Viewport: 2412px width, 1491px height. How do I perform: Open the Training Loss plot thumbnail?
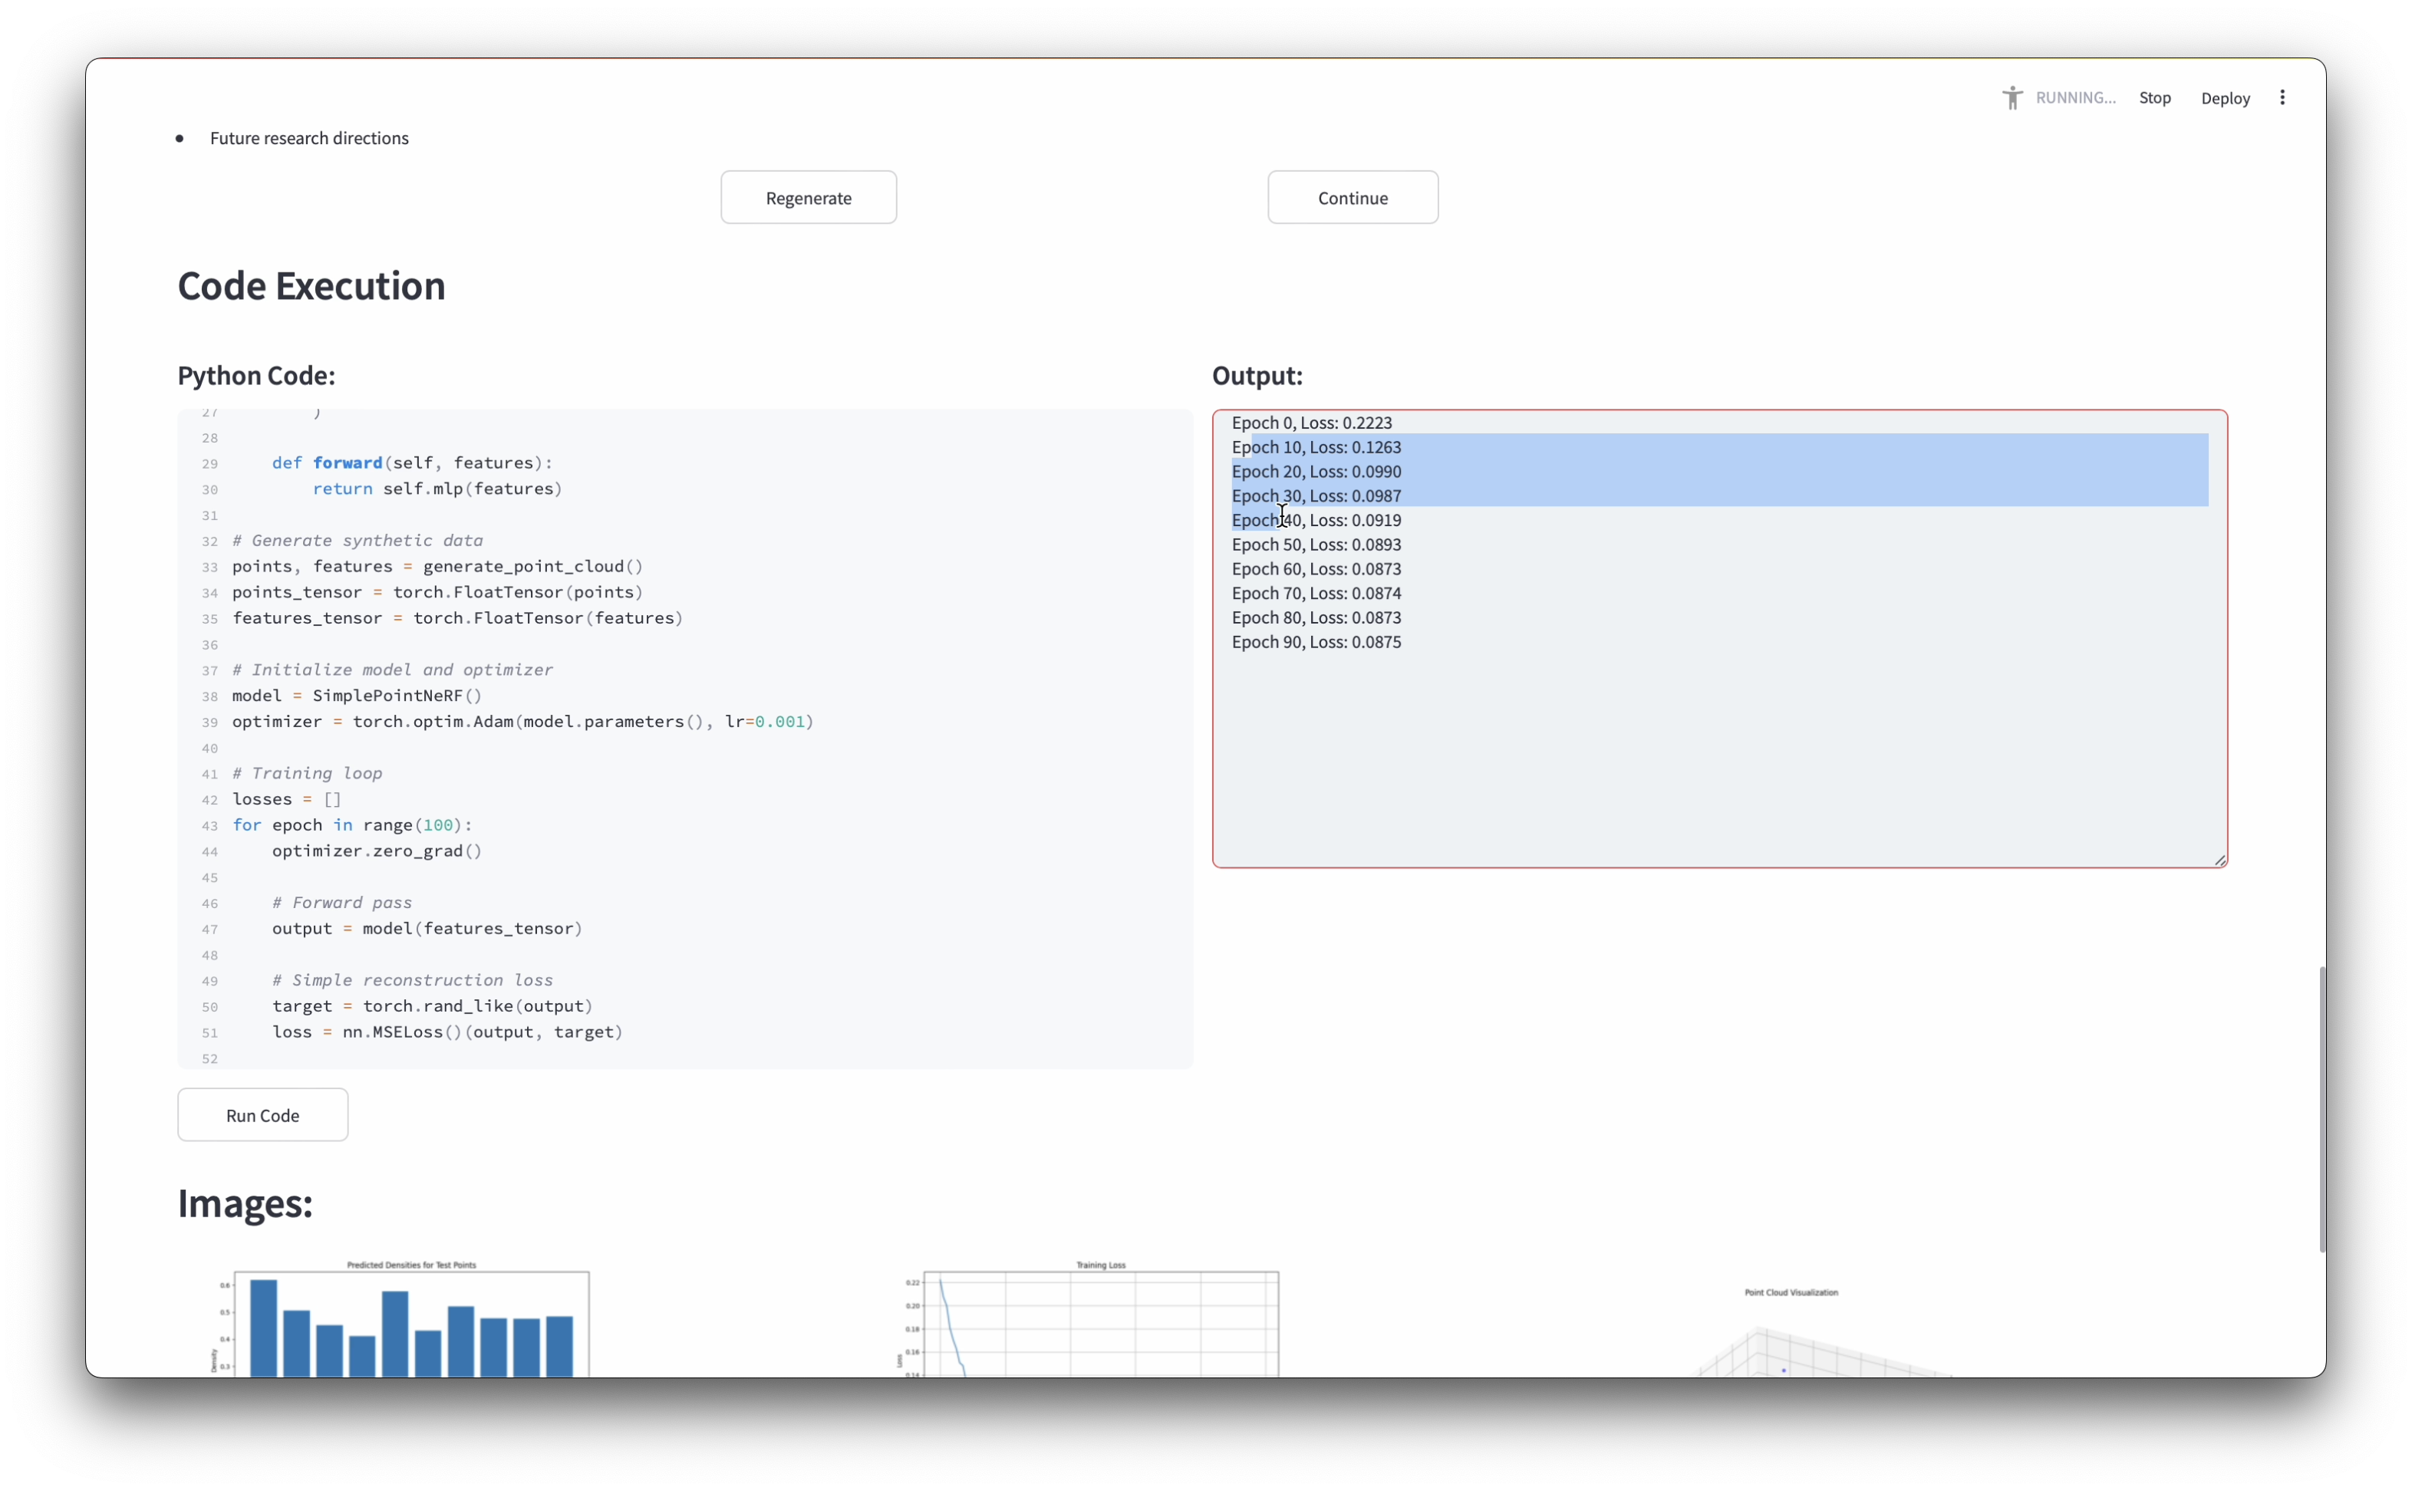click(x=1099, y=1321)
